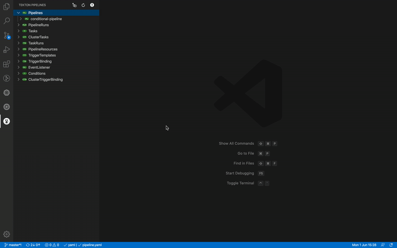Expand the PipelineRuns node
The image size is (397, 248).
(x=18, y=25)
